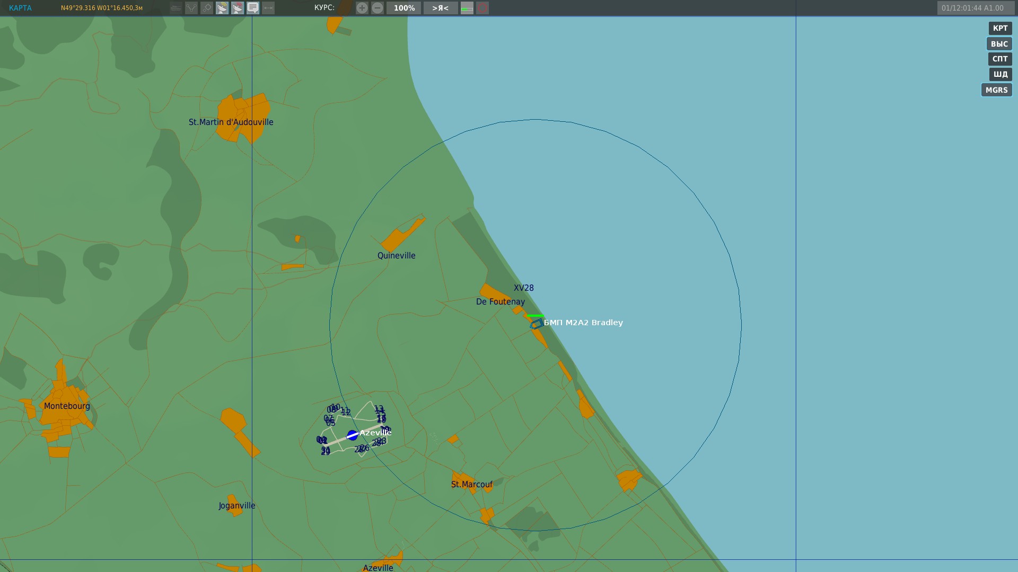Zoom in with the plus icon
The height and width of the screenshot is (572, 1018).
(x=362, y=8)
